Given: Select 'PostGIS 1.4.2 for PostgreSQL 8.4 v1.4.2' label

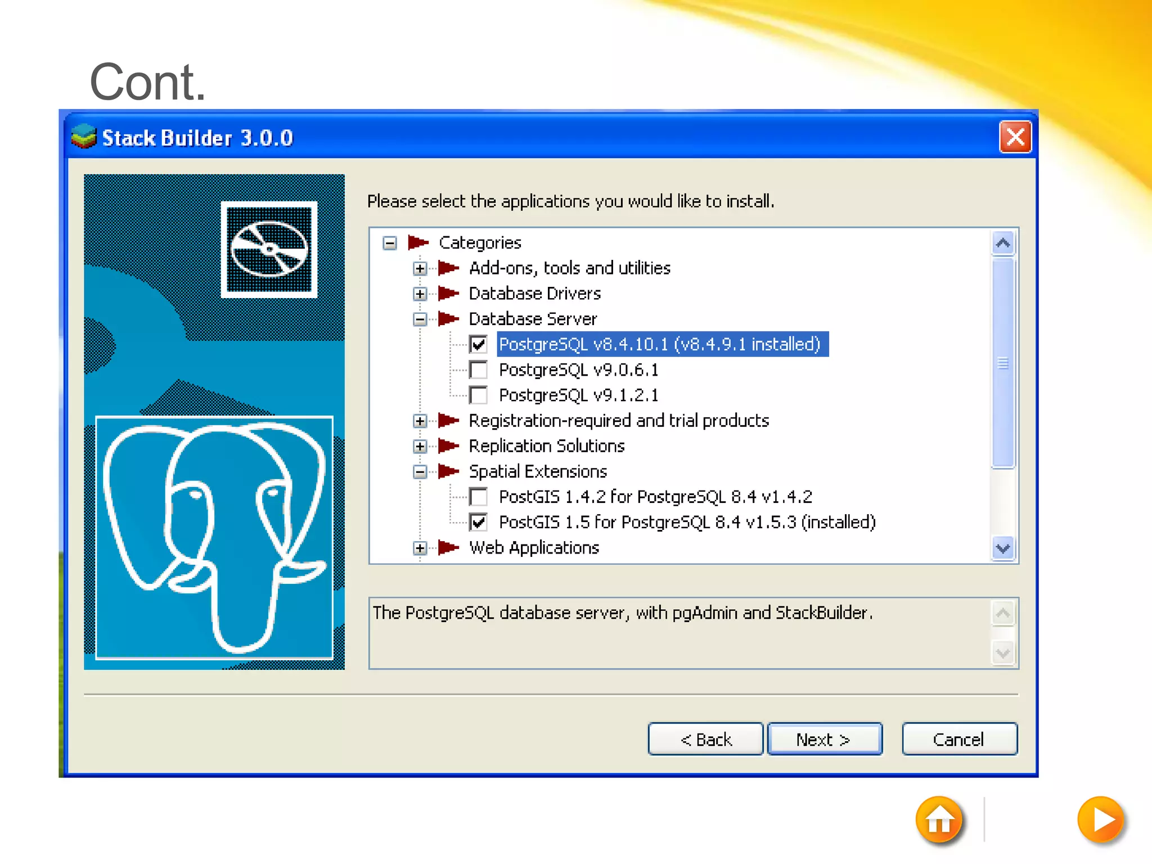Looking at the screenshot, I should pyautogui.click(x=656, y=497).
